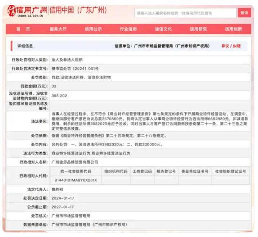Click the 事业单位证书号 column header

[x=195, y=171]
